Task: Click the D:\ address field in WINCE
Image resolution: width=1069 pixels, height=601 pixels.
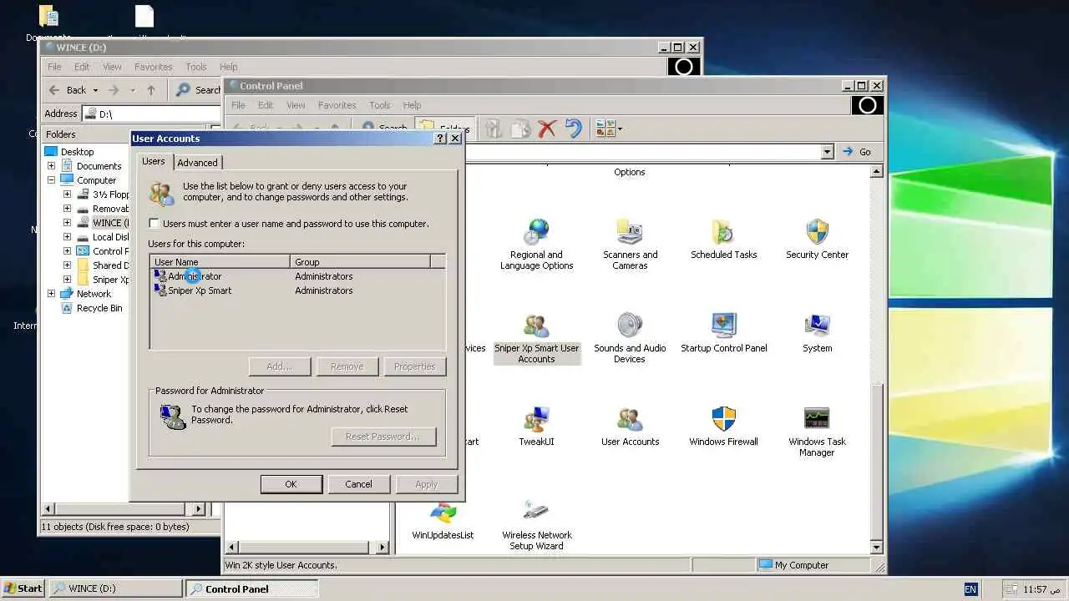Action: (150, 114)
